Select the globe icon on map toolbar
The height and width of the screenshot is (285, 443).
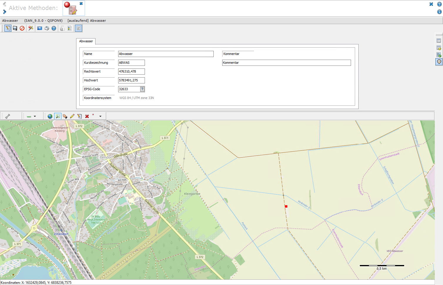[x=50, y=116]
